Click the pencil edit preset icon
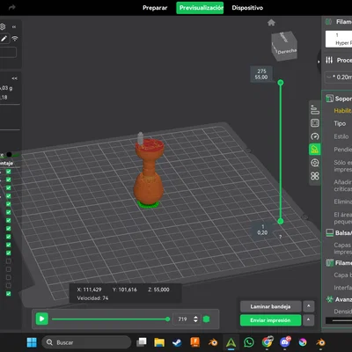Screen dimensions: 352x352 point(4,39)
